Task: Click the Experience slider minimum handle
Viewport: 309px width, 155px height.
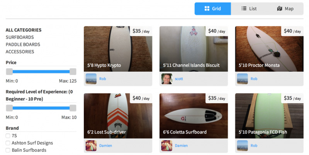Action: (9, 108)
